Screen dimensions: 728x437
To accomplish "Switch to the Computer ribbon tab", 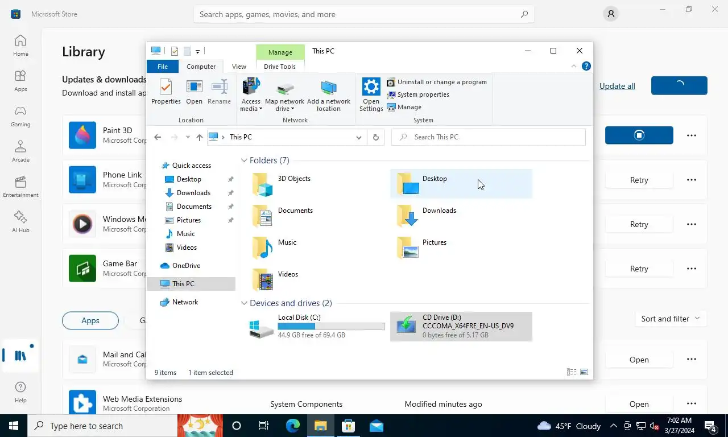I will tap(201, 67).
